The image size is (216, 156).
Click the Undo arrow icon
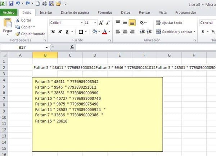tap(18, 3)
